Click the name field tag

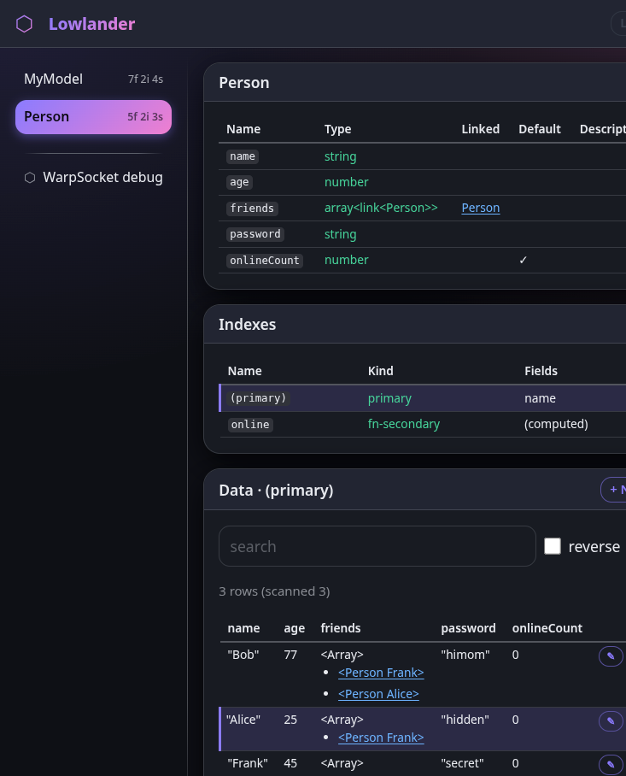[243, 156]
